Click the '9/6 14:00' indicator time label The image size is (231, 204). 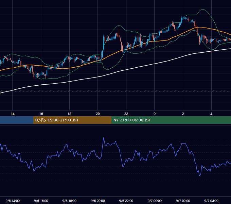pyautogui.click(x=13, y=201)
